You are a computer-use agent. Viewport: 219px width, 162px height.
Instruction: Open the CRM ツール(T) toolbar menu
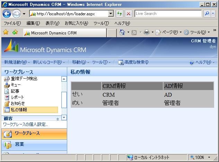(x=102, y=62)
